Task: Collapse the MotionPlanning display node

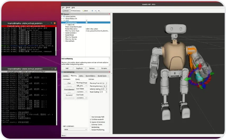Action: (62, 23)
